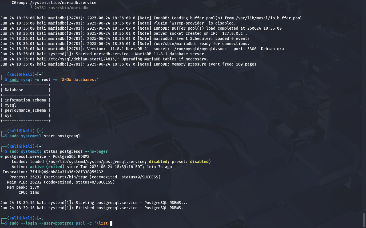366x228 pixels.
Task: Click the terminal scrollbar thumb
Action: 364,220
